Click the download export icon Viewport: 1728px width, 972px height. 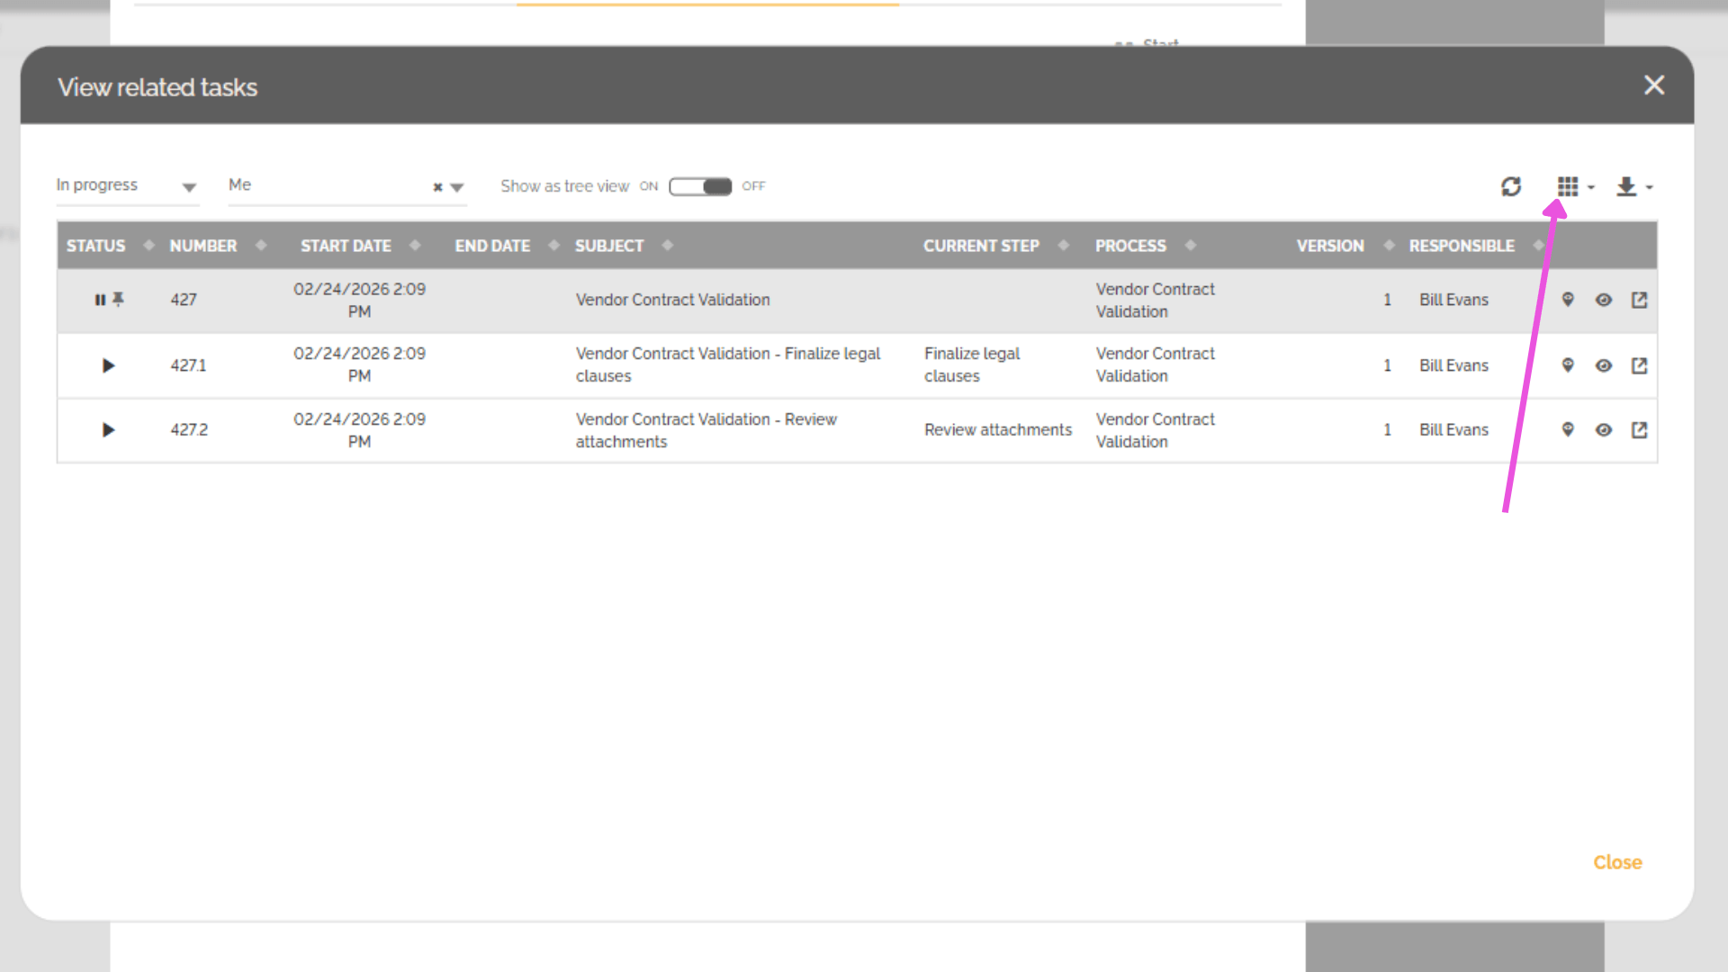[x=1626, y=186]
